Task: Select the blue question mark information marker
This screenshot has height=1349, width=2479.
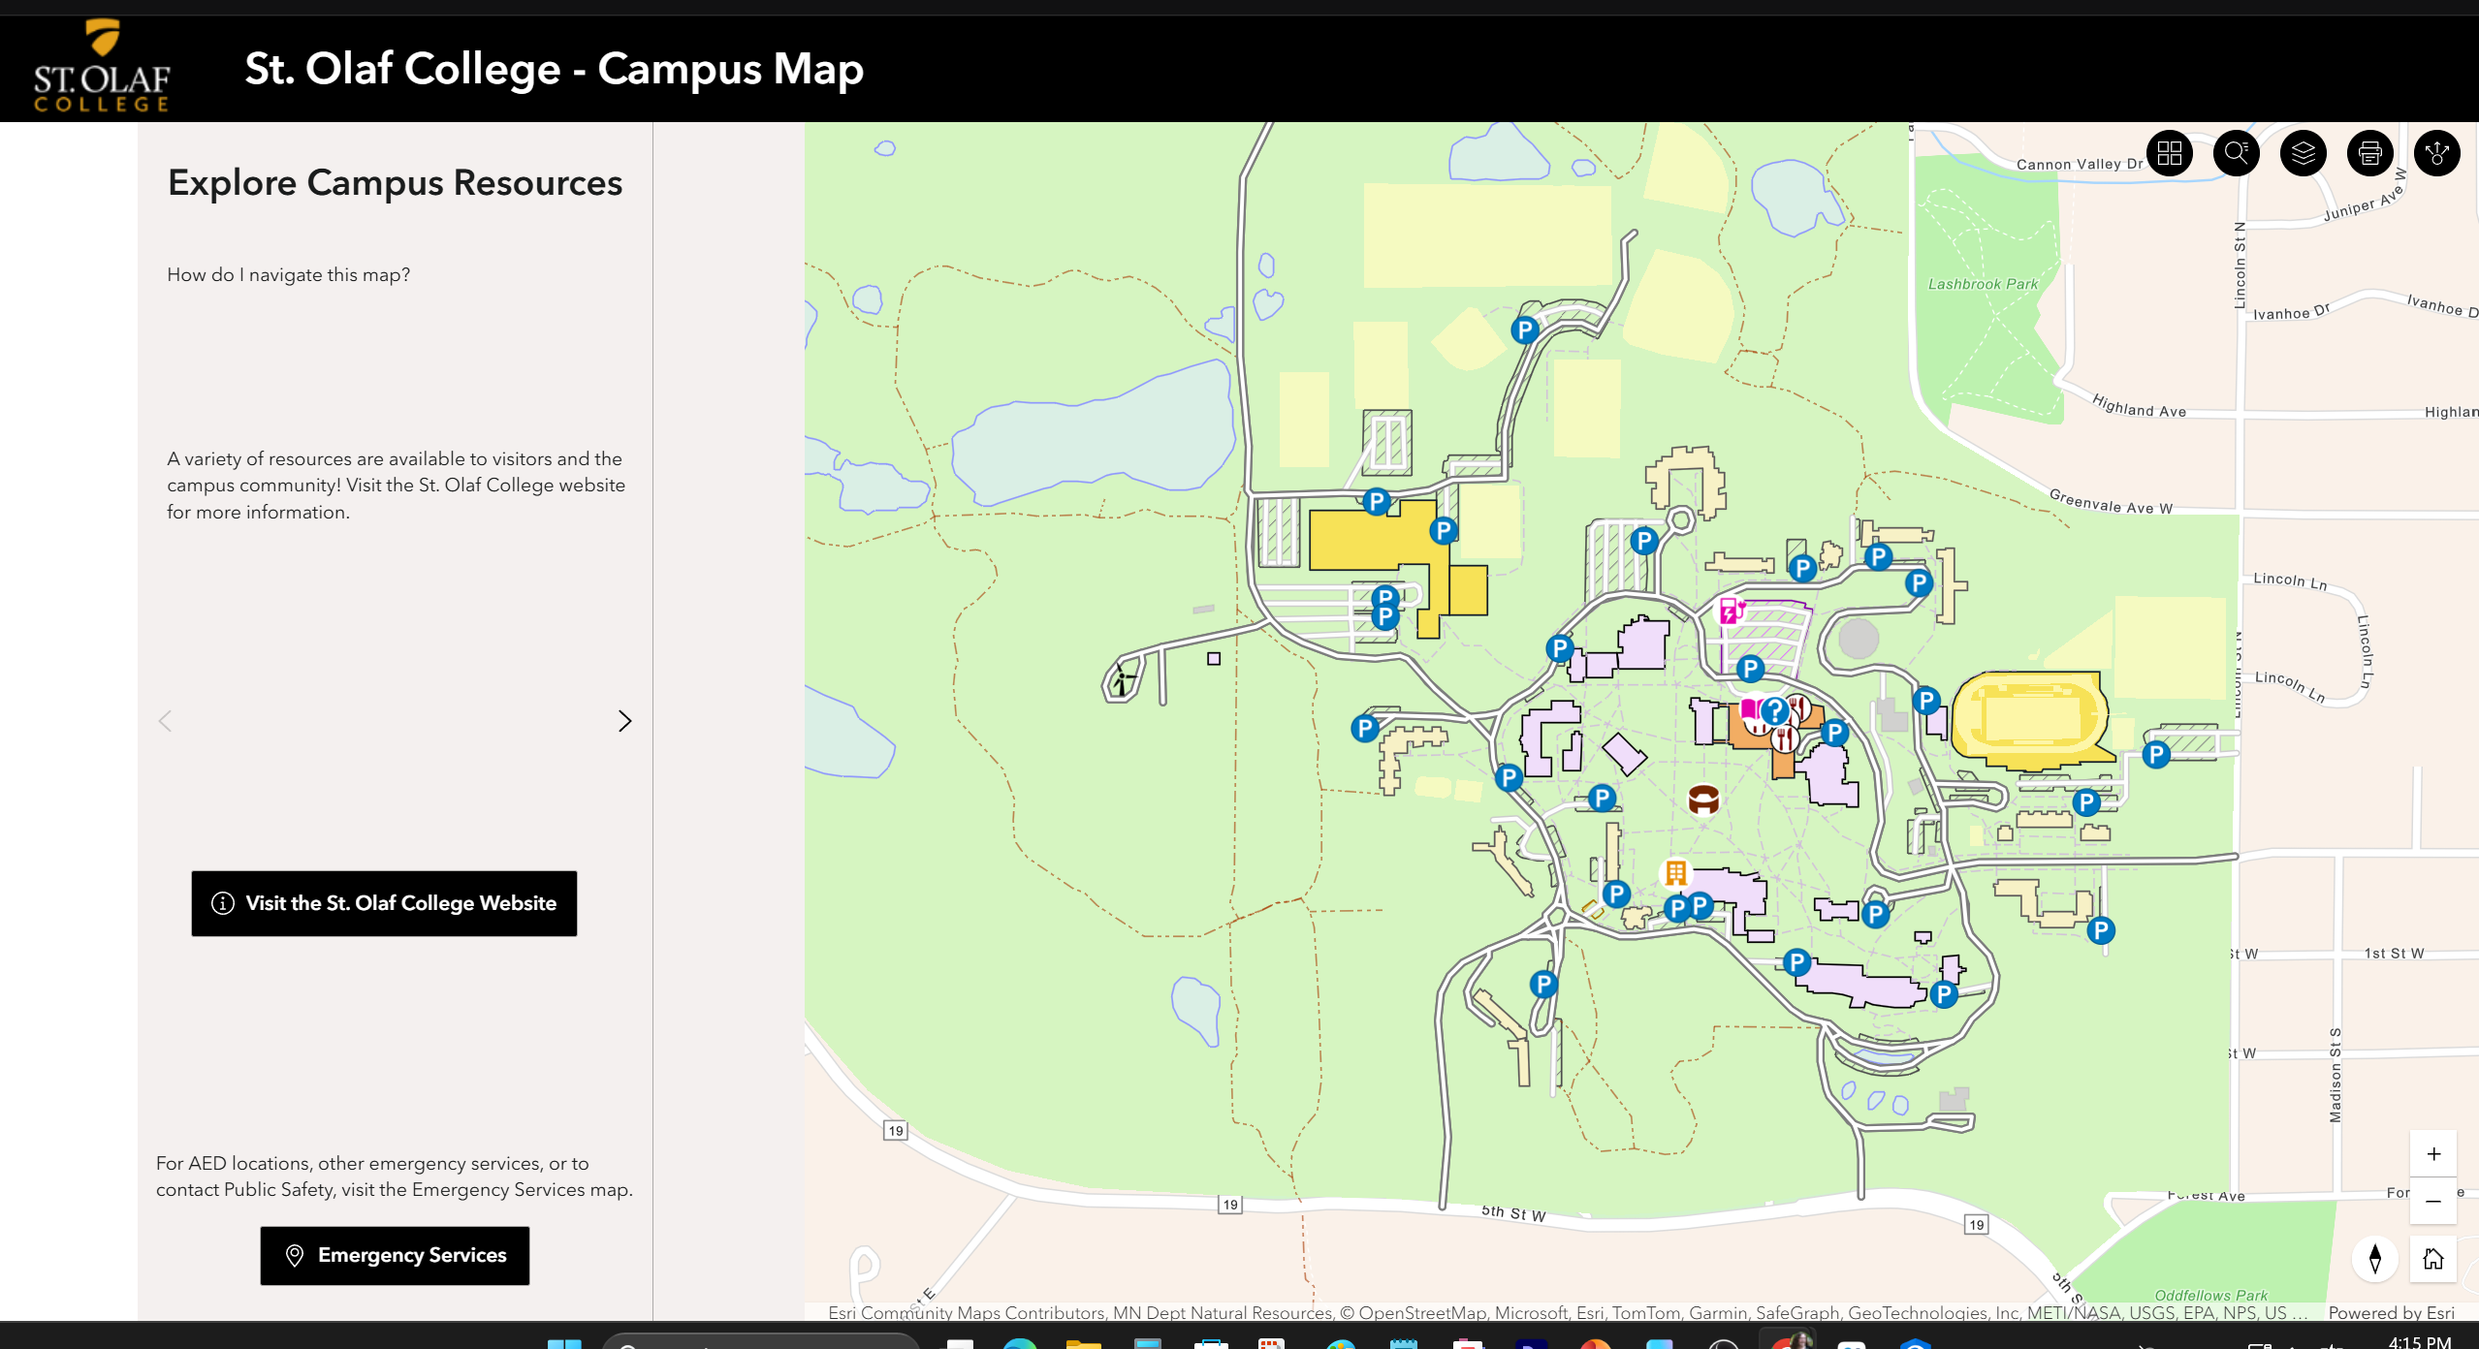Action: pyautogui.click(x=1774, y=711)
